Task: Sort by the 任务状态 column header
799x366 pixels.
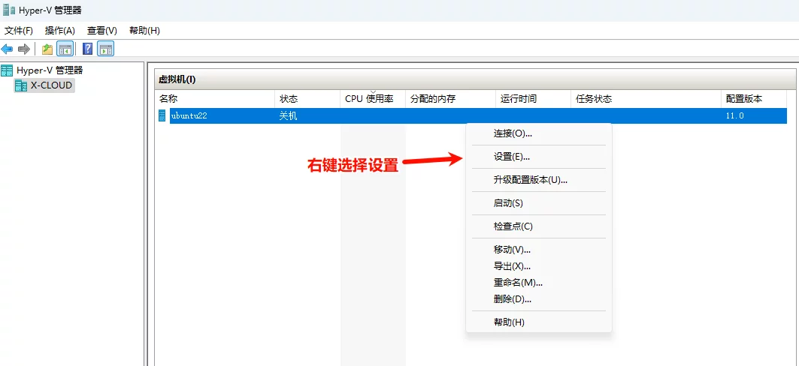Action: 646,99
